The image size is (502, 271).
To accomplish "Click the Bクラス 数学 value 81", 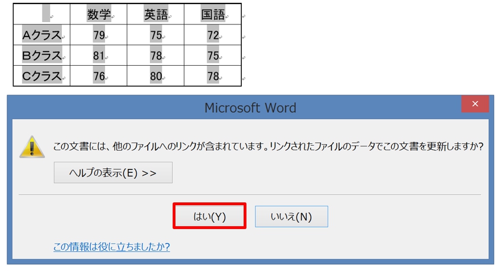I will click(99, 56).
